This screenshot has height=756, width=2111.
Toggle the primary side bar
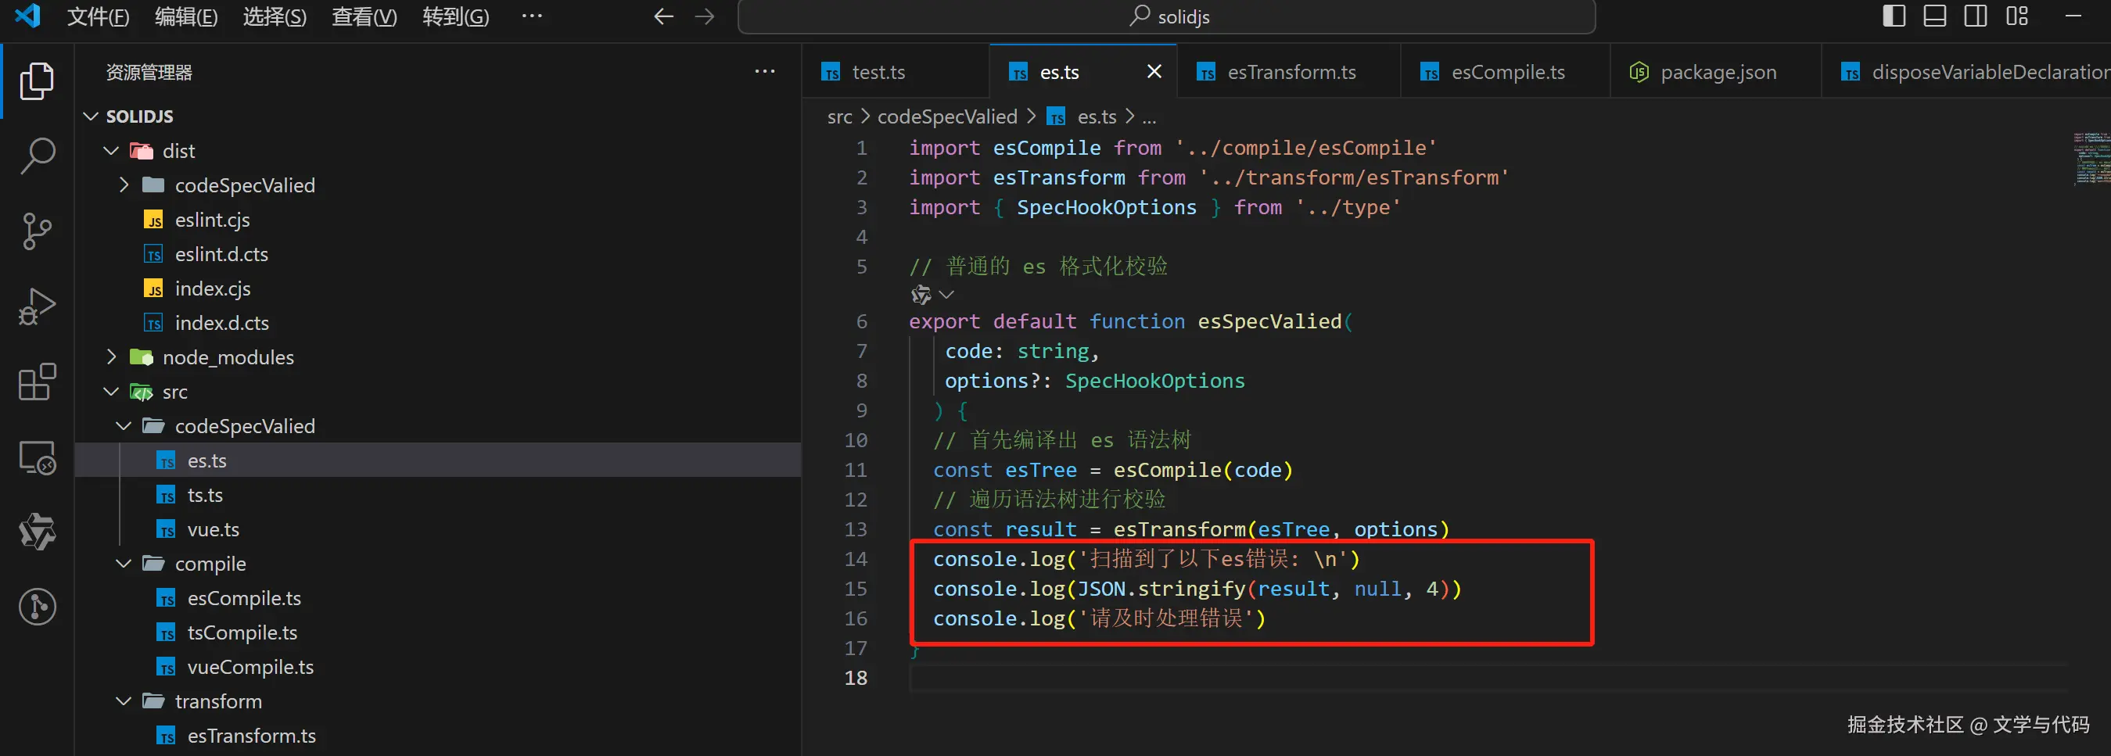click(1894, 16)
